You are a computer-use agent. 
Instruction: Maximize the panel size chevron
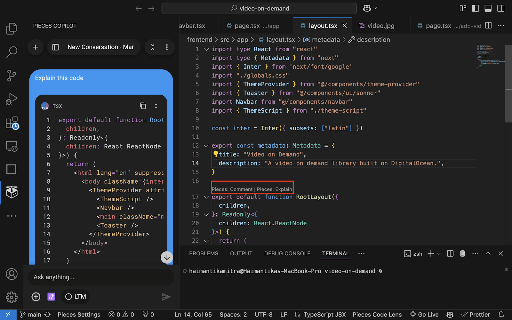[x=488, y=254]
